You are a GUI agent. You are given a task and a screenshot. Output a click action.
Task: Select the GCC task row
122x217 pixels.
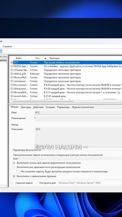(66, 62)
